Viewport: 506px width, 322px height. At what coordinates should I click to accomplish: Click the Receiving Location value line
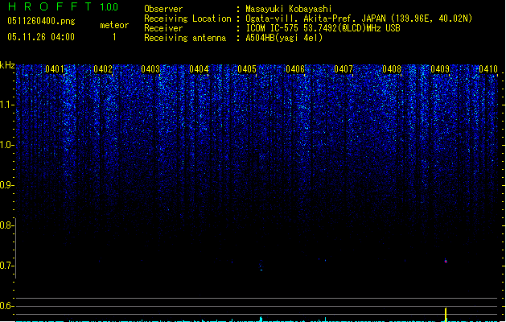tap(359, 19)
